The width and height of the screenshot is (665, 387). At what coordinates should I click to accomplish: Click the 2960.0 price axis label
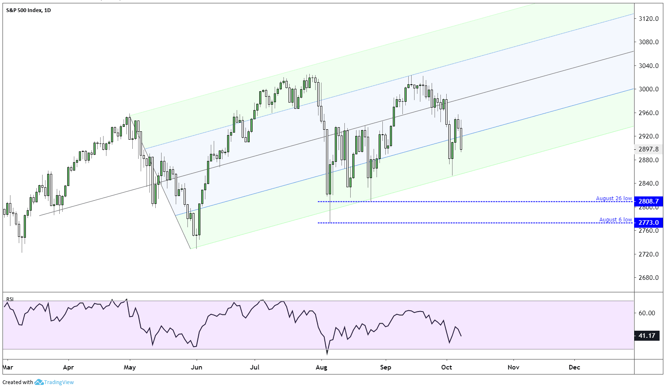point(649,113)
